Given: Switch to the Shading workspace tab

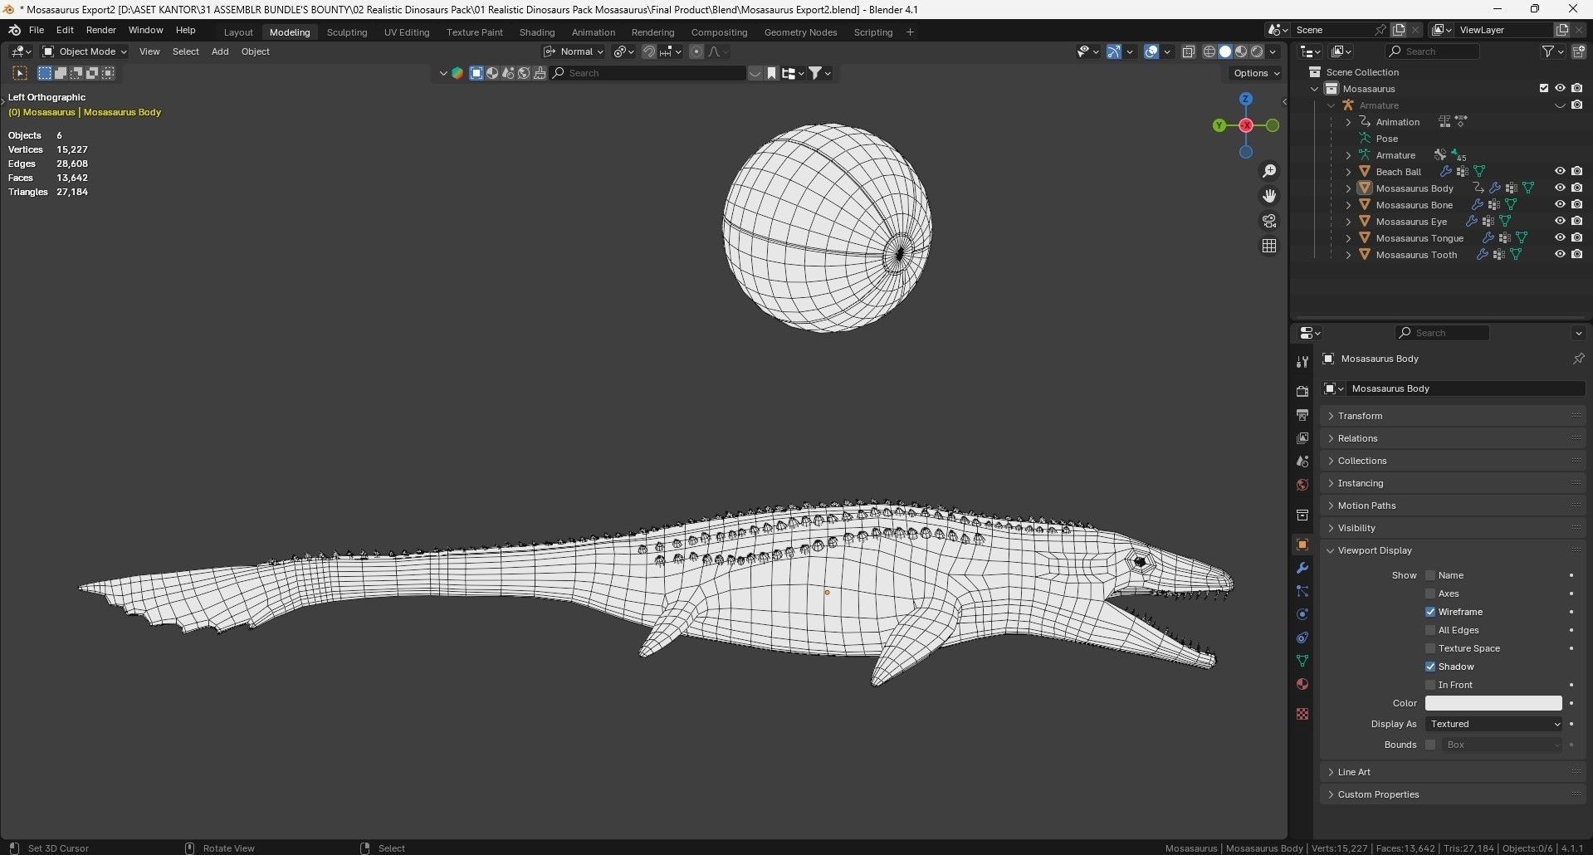Looking at the screenshot, I should coord(537,32).
